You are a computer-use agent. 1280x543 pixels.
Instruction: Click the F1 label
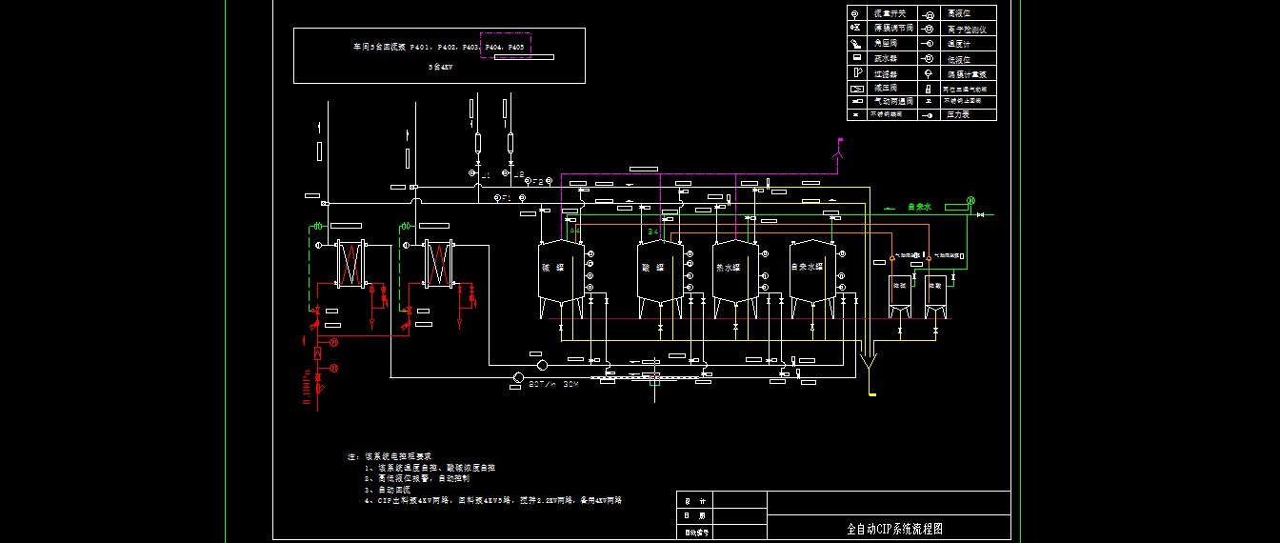[x=507, y=198]
